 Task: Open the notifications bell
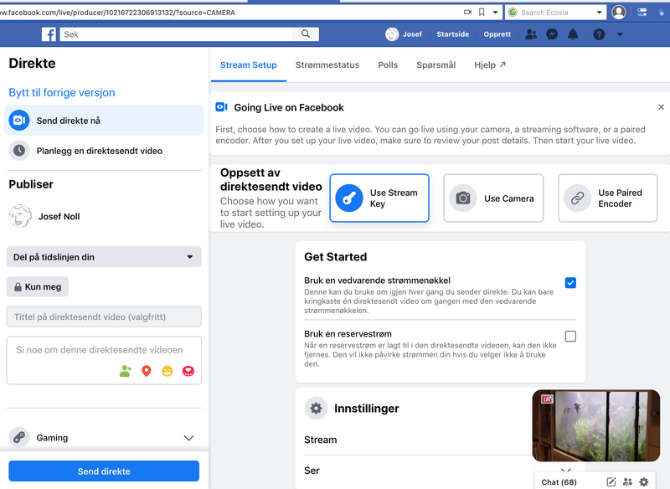click(573, 34)
